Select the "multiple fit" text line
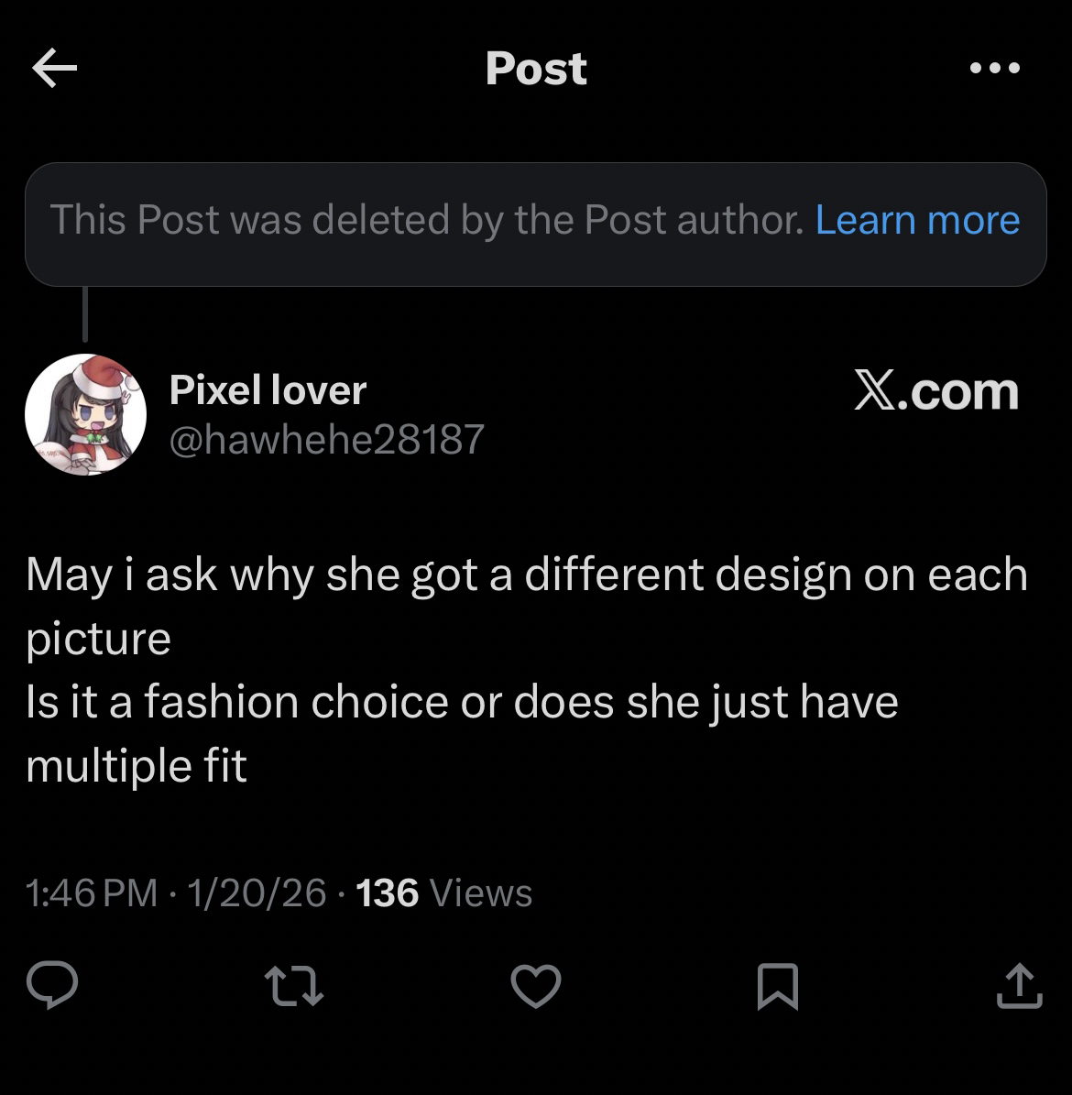This screenshot has height=1095, width=1072. (x=137, y=765)
